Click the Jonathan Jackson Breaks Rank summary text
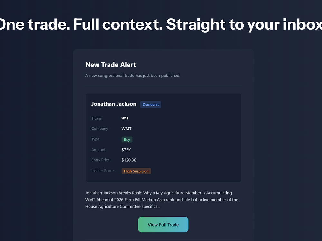This screenshot has width=322, height=241. click(x=162, y=200)
